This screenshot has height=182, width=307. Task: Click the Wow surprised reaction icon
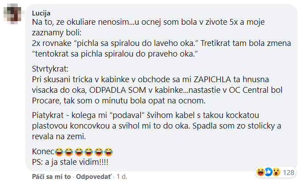point(276,172)
